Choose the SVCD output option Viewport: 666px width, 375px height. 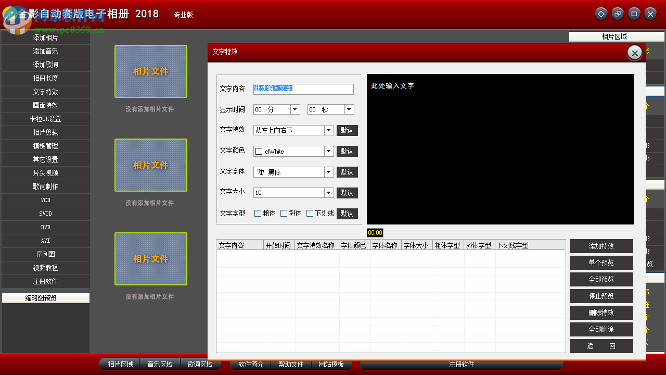click(45, 214)
